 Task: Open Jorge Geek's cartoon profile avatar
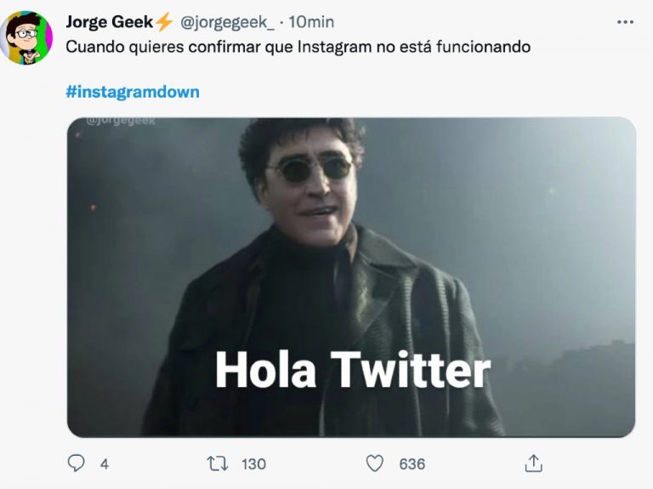[26, 37]
